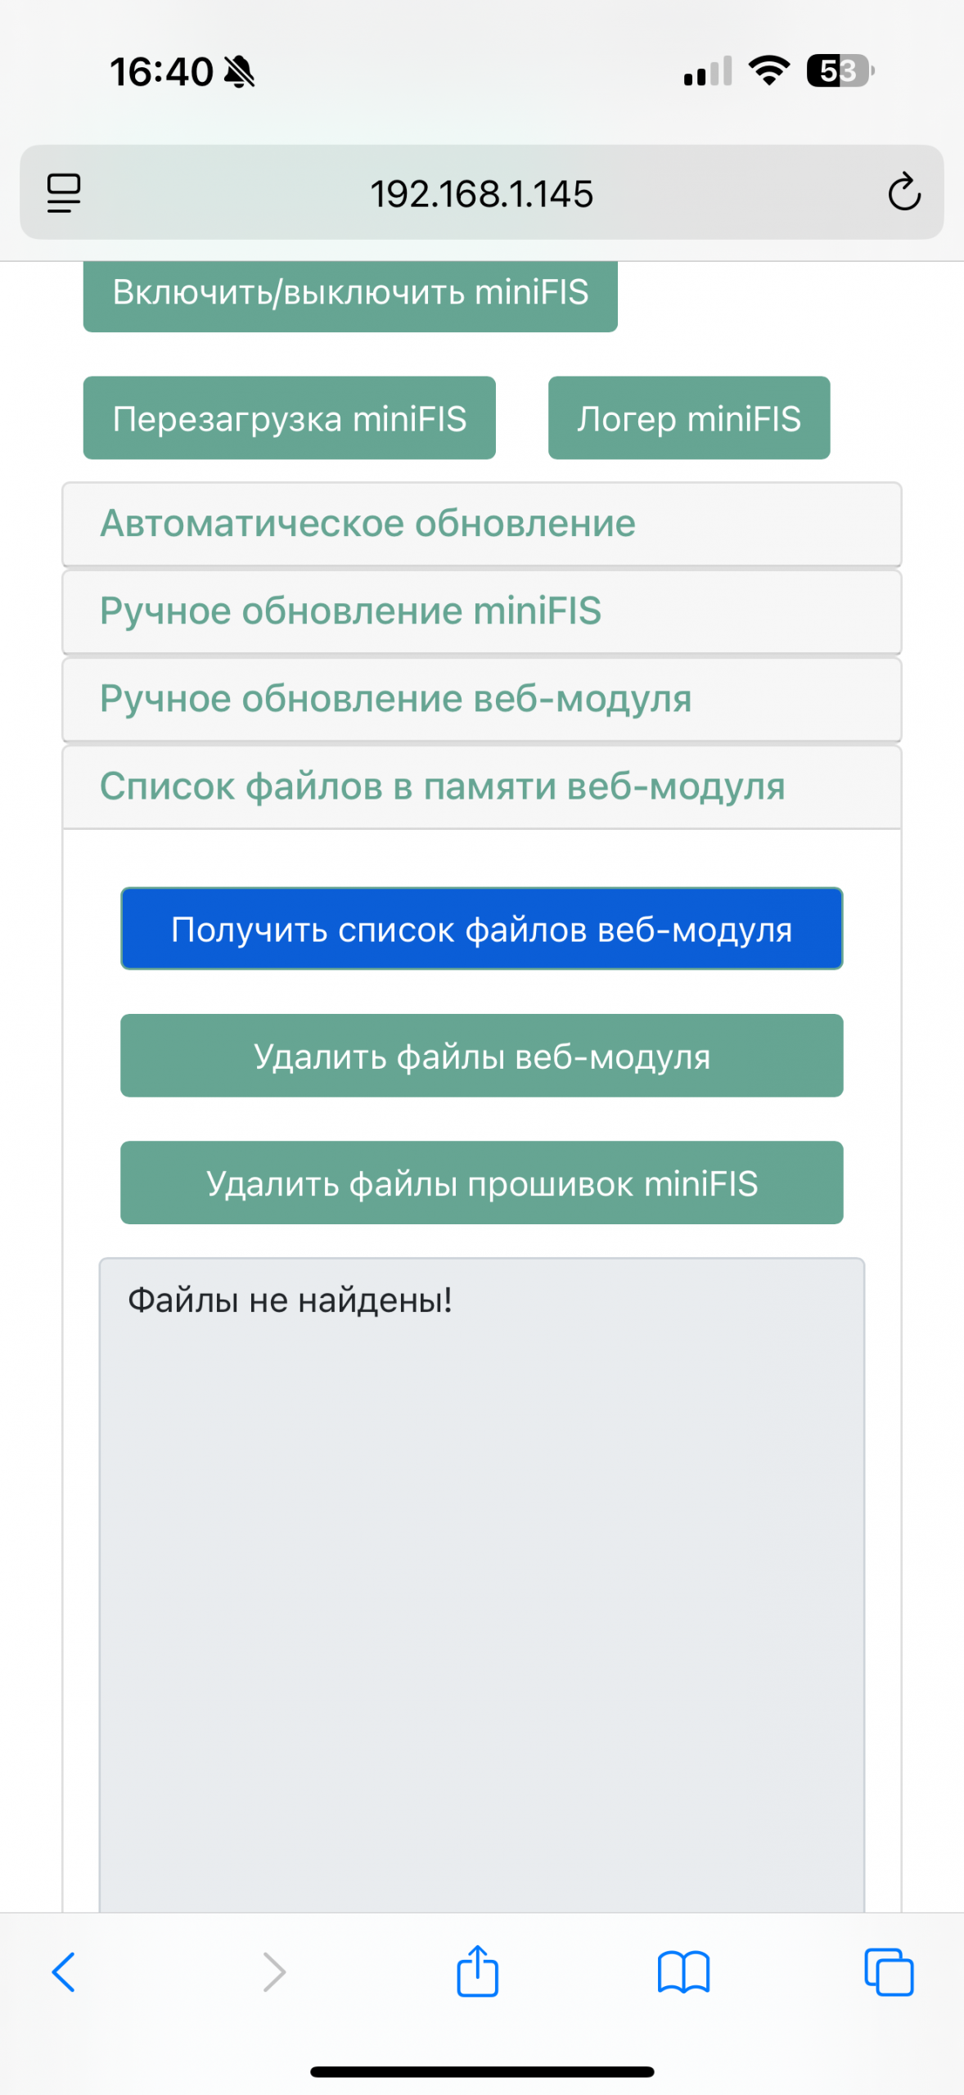The height and width of the screenshot is (2095, 964).
Task: Expand Ручное обновление miniFIS section
Action: click(481, 611)
